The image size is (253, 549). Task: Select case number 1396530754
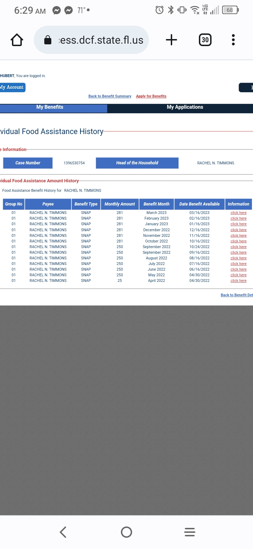74,163
